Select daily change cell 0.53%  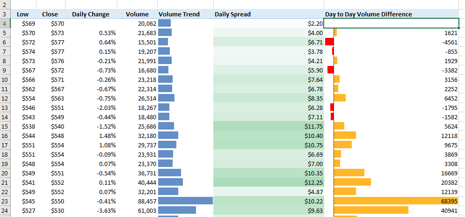pyautogui.click(x=91, y=33)
